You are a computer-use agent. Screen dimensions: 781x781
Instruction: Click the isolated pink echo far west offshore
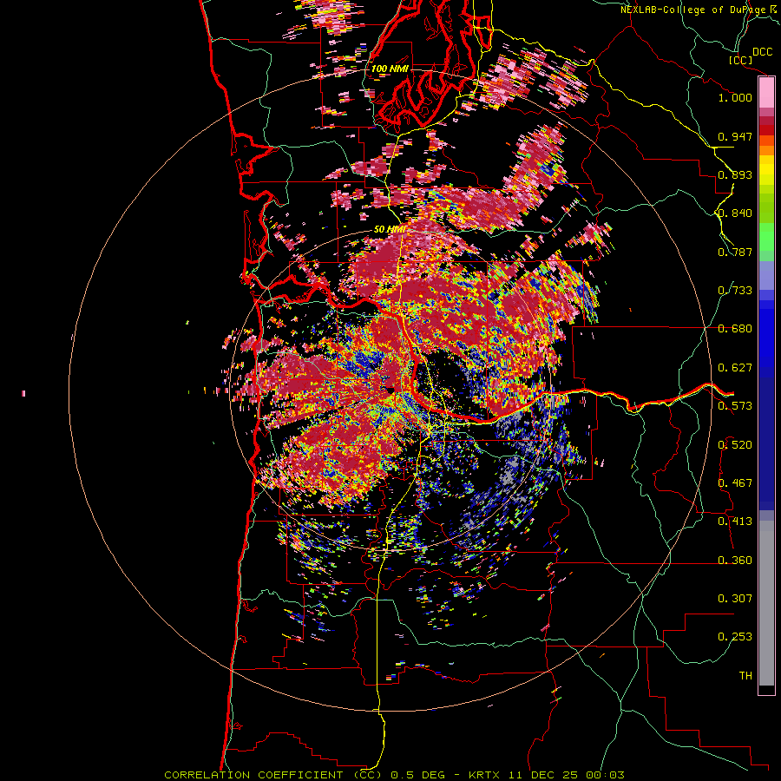[x=23, y=393]
